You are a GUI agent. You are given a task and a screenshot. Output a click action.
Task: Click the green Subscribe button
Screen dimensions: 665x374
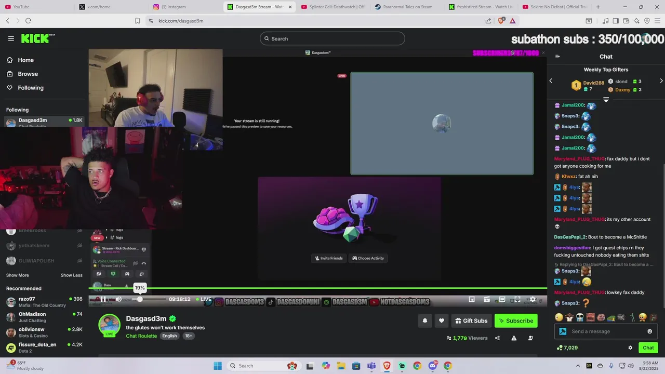pos(516,321)
